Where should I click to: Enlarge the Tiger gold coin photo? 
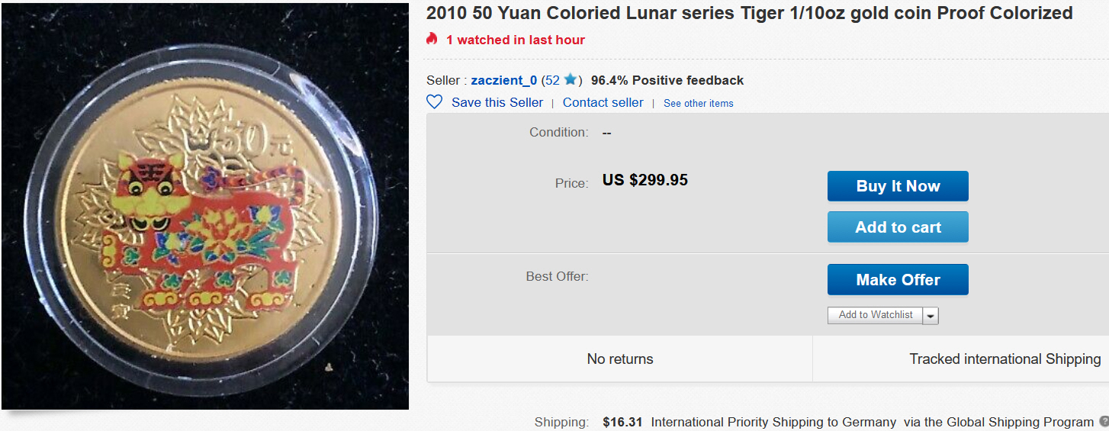[x=205, y=207]
